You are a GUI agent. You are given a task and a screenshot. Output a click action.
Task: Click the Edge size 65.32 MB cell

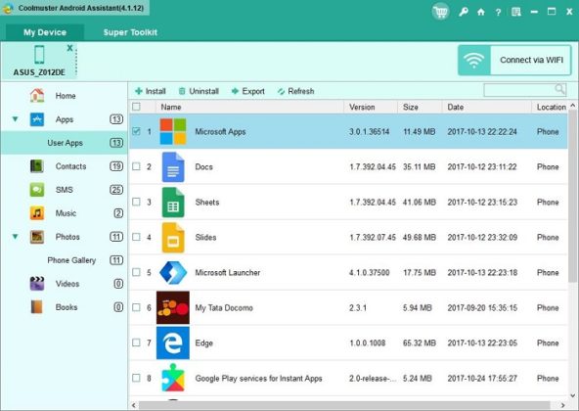[420, 343]
